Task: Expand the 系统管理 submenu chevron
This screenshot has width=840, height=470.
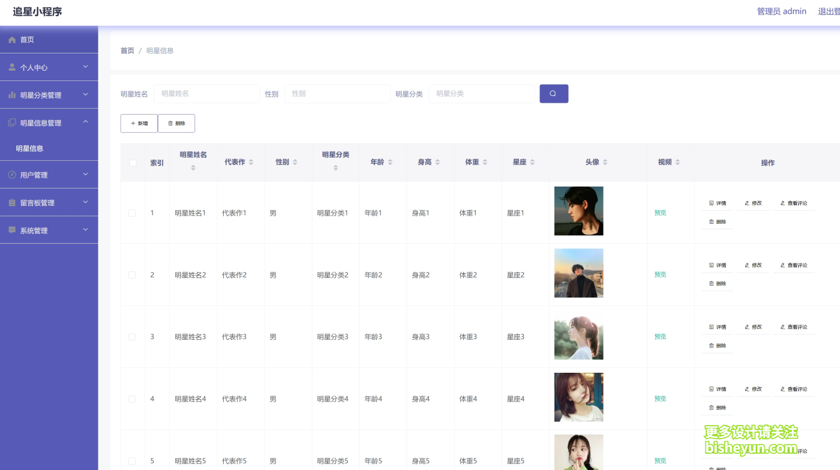Action: 85,229
